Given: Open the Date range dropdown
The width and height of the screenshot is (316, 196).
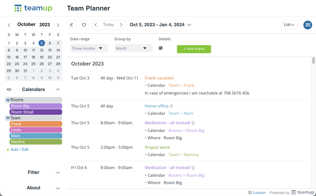Looking at the screenshot, I should point(89,48).
